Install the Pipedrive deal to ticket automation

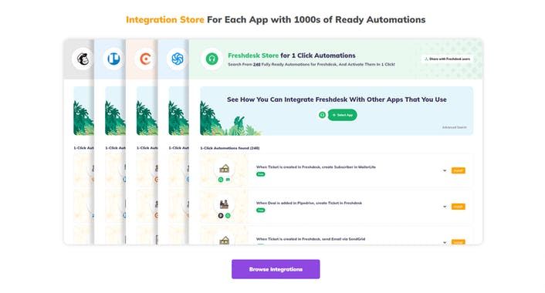tap(458, 207)
